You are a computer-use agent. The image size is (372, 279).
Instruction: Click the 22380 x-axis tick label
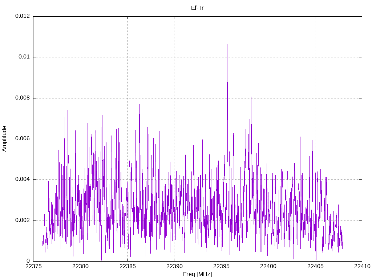pyautogui.click(x=80, y=266)
